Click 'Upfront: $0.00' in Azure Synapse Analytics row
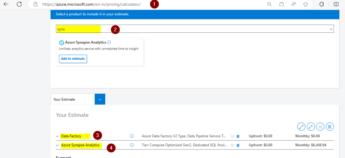 click(260, 145)
